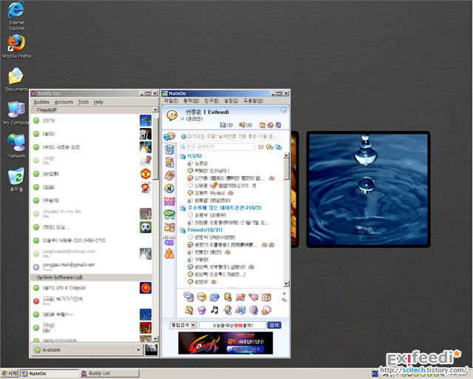Collapse the second group in Buddy List
Viewport: 473px width, 379px height.
(x=33, y=278)
